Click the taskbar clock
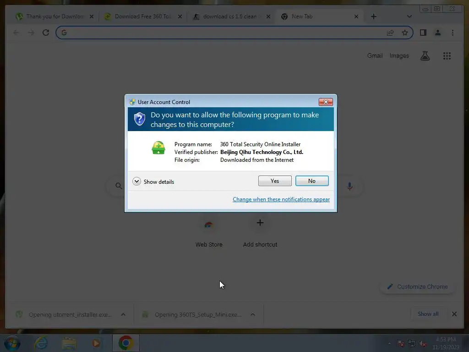This screenshot has height=352, width=469. point(446,343)
